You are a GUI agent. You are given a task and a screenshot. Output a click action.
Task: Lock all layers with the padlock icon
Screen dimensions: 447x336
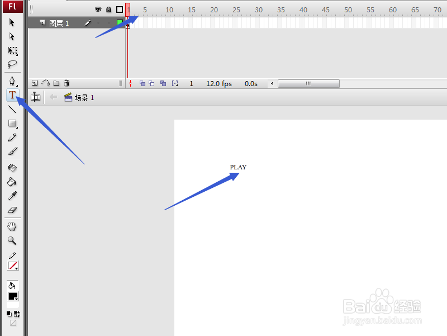[108, 10]
